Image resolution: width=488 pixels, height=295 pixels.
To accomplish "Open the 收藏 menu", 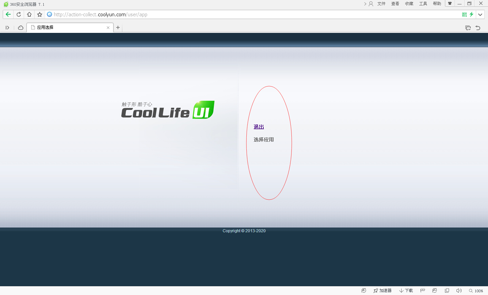I will [409, 4].
